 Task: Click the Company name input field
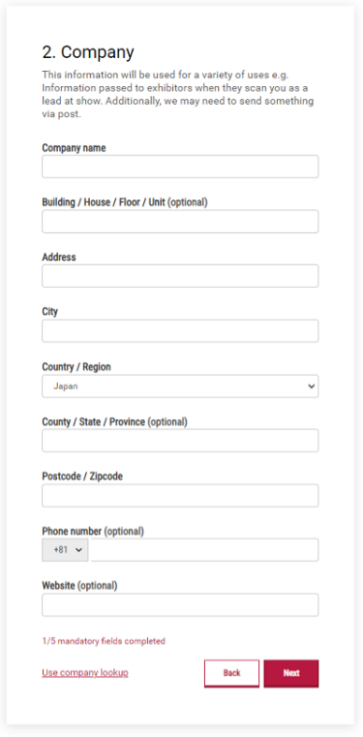click(x=180, y=167)
